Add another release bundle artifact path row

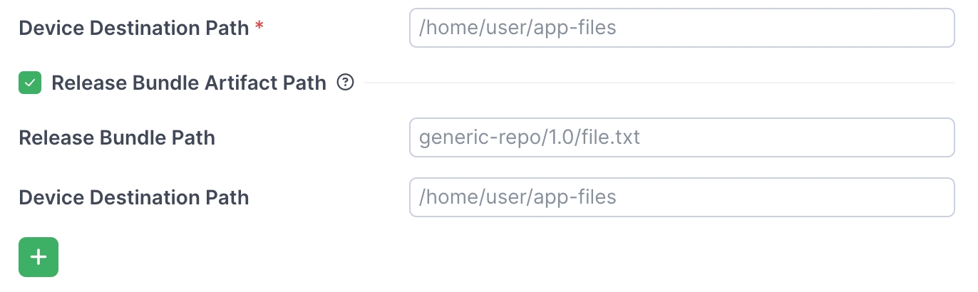38,257
